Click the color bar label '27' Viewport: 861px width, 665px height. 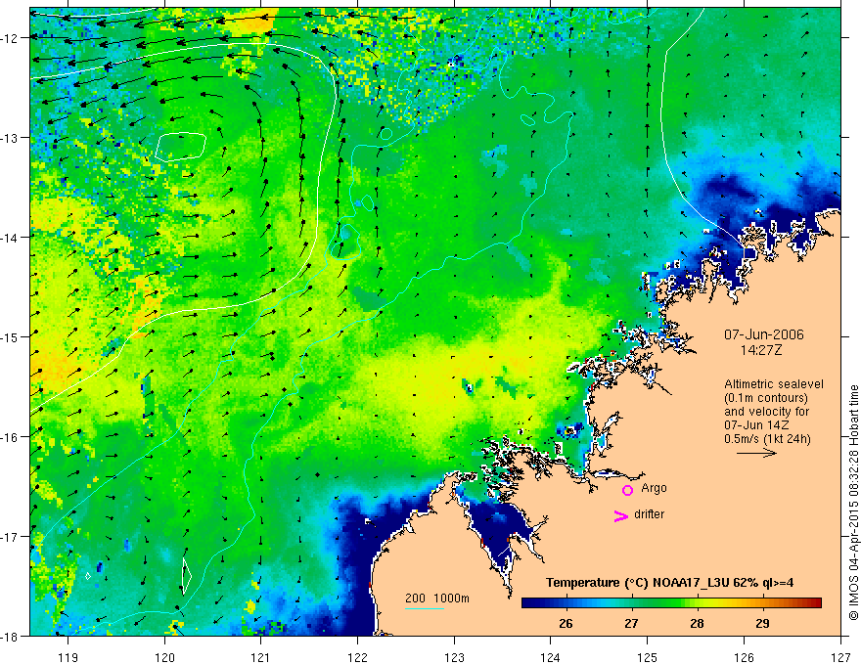pyautogui.click(x=631, y=623)
